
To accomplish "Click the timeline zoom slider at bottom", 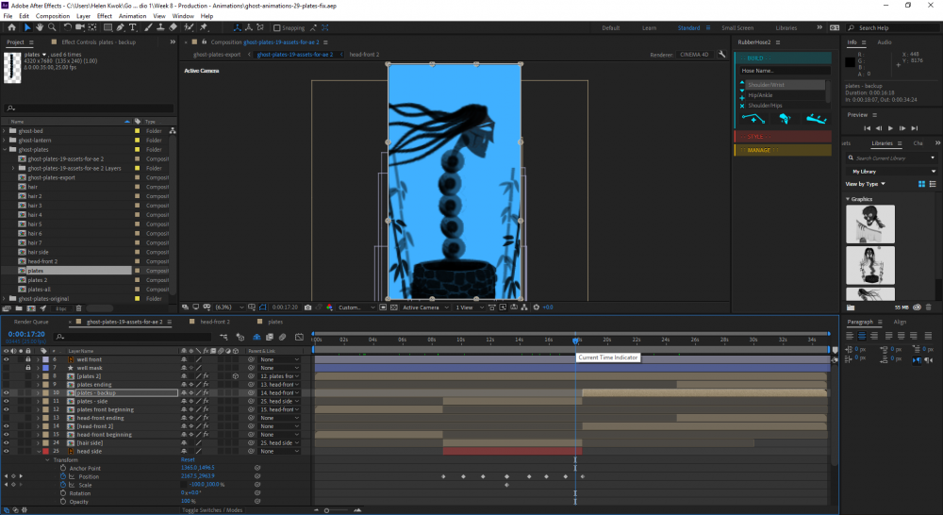I will point(326,510).
